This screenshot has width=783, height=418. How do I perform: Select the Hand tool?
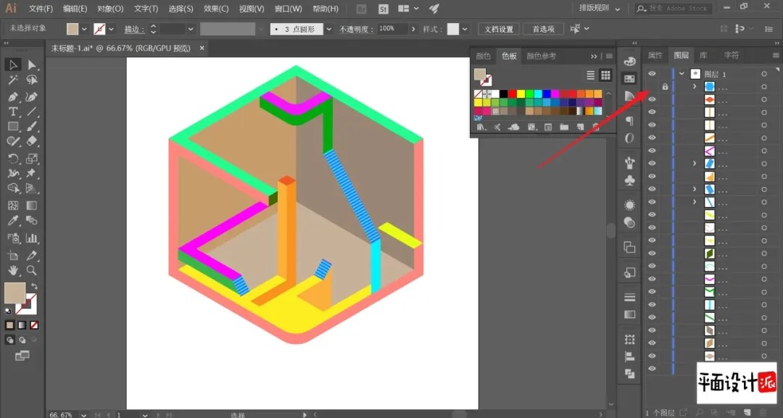[x=13, y=270]
